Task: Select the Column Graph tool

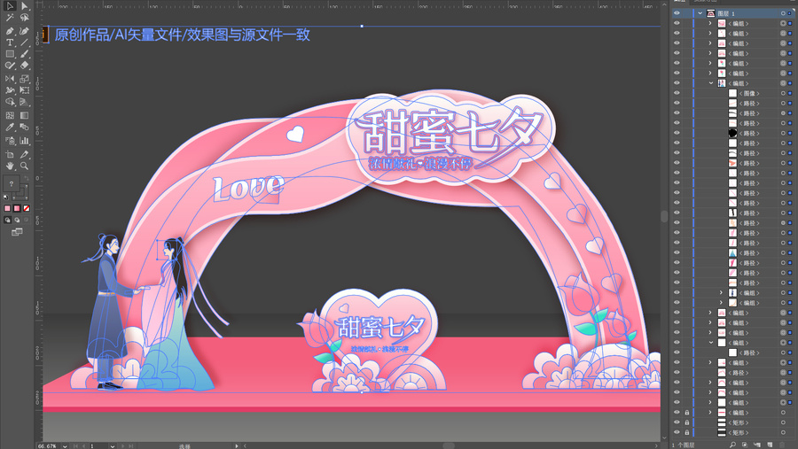Action: (x=24, y=140)
